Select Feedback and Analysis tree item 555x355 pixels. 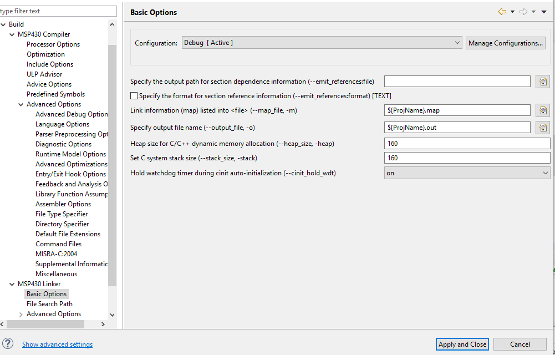[72, 184]
